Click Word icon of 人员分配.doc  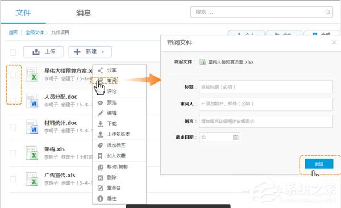coord(32,101)
